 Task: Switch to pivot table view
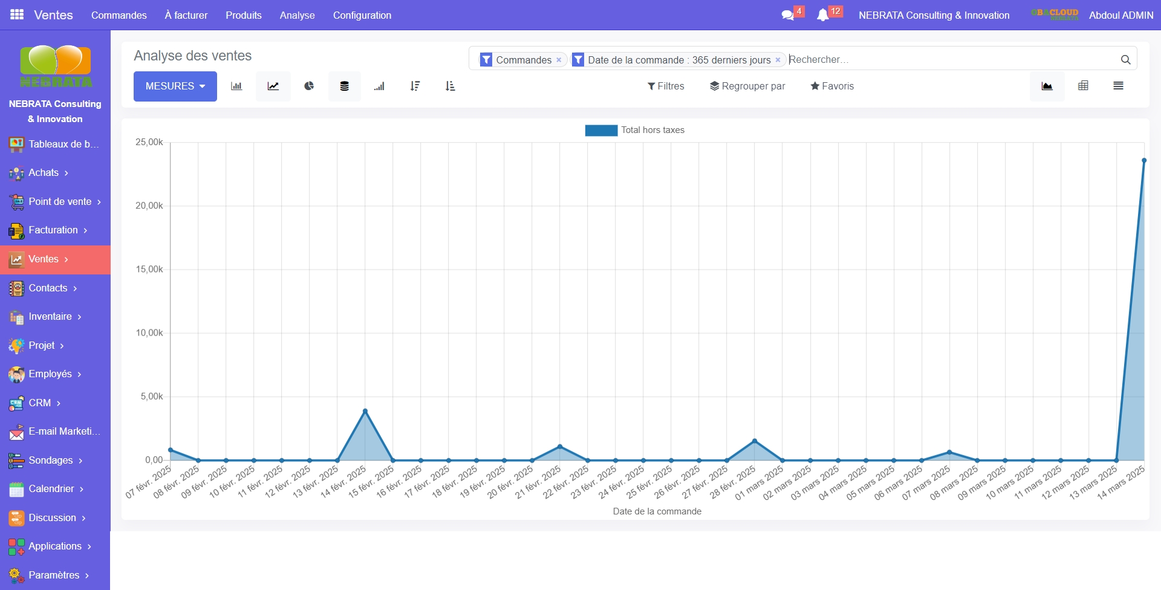[1083, 86]
